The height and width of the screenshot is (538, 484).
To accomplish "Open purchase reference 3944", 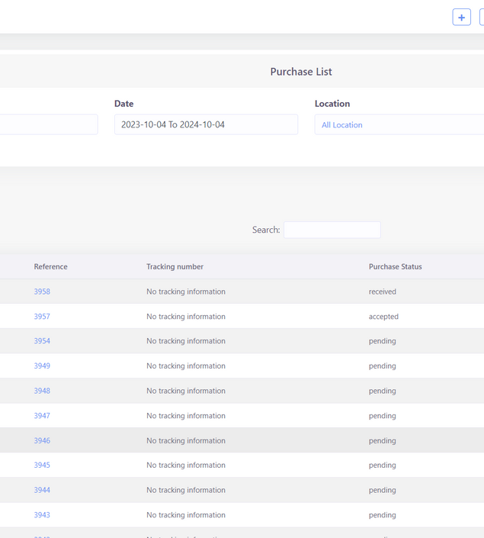I will (x=42, y=490).
